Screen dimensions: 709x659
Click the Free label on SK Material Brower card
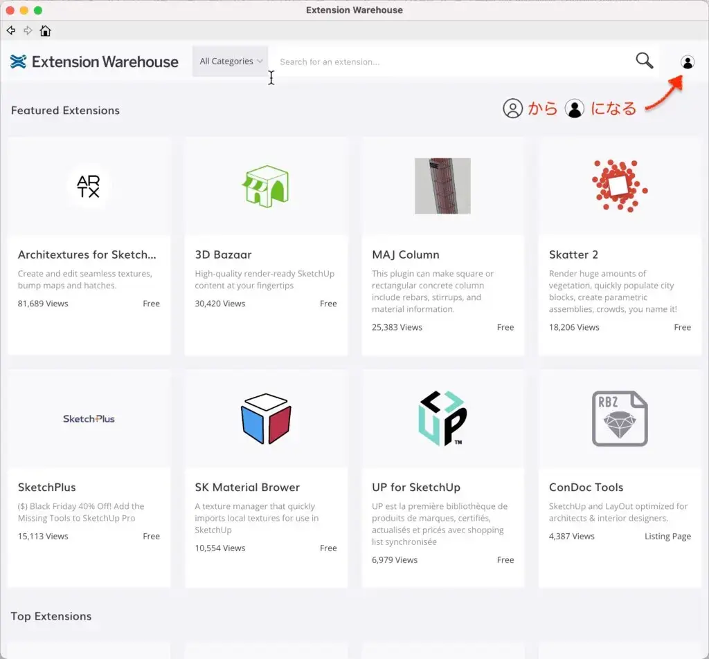328,548
